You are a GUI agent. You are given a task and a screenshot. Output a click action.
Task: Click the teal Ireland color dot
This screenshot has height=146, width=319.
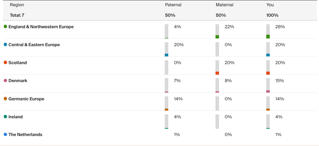pyautogui.click(x=5, y=117)
